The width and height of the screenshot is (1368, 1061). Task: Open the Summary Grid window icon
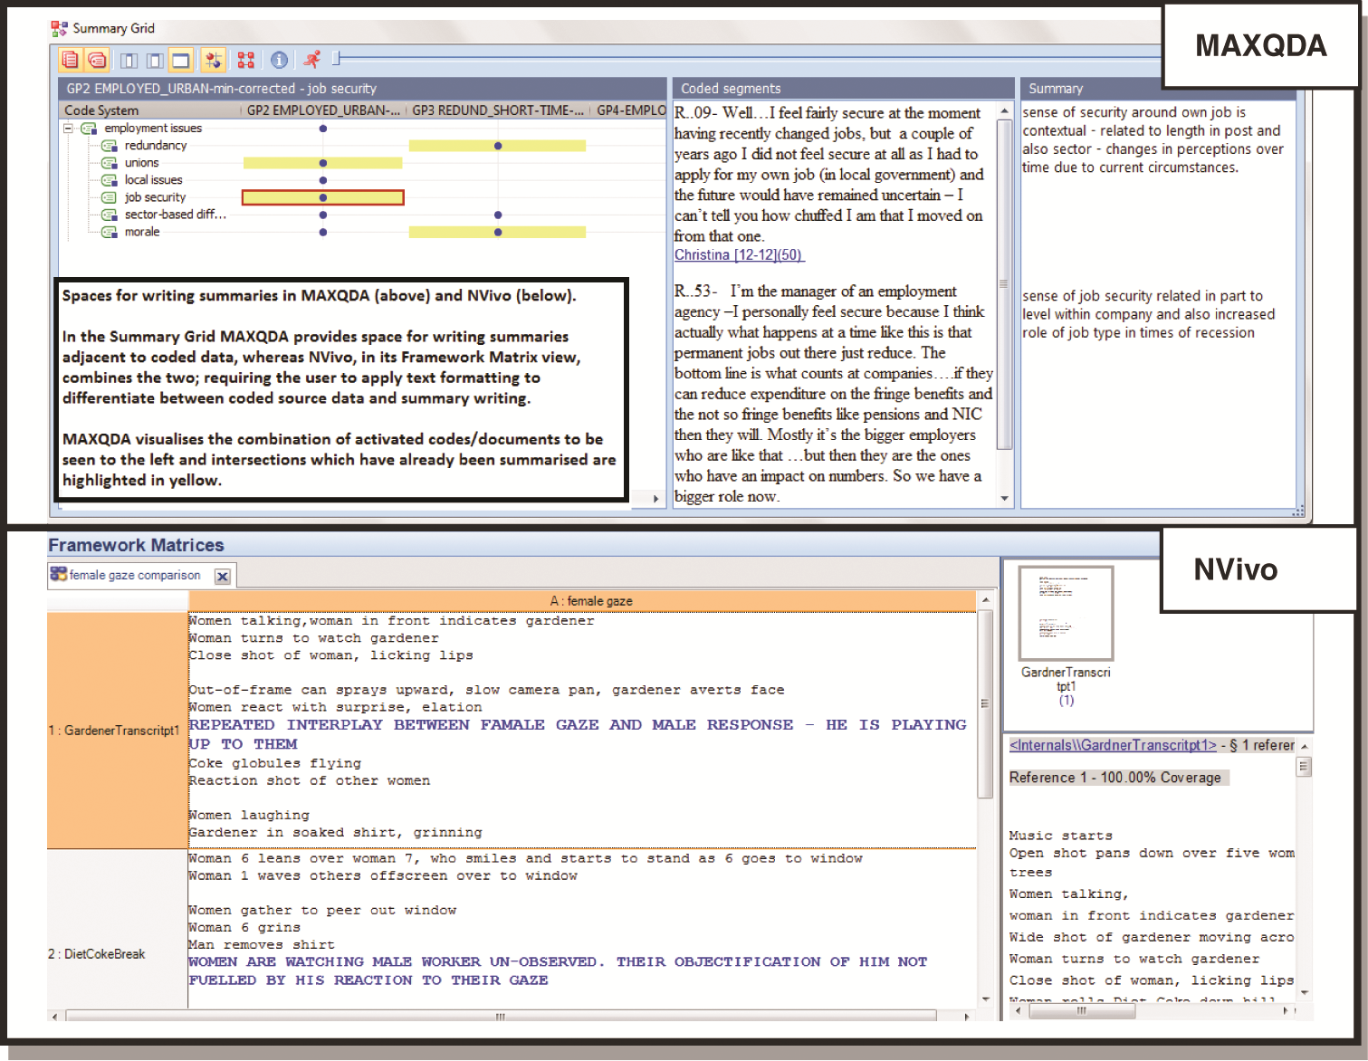coord(59,29)
